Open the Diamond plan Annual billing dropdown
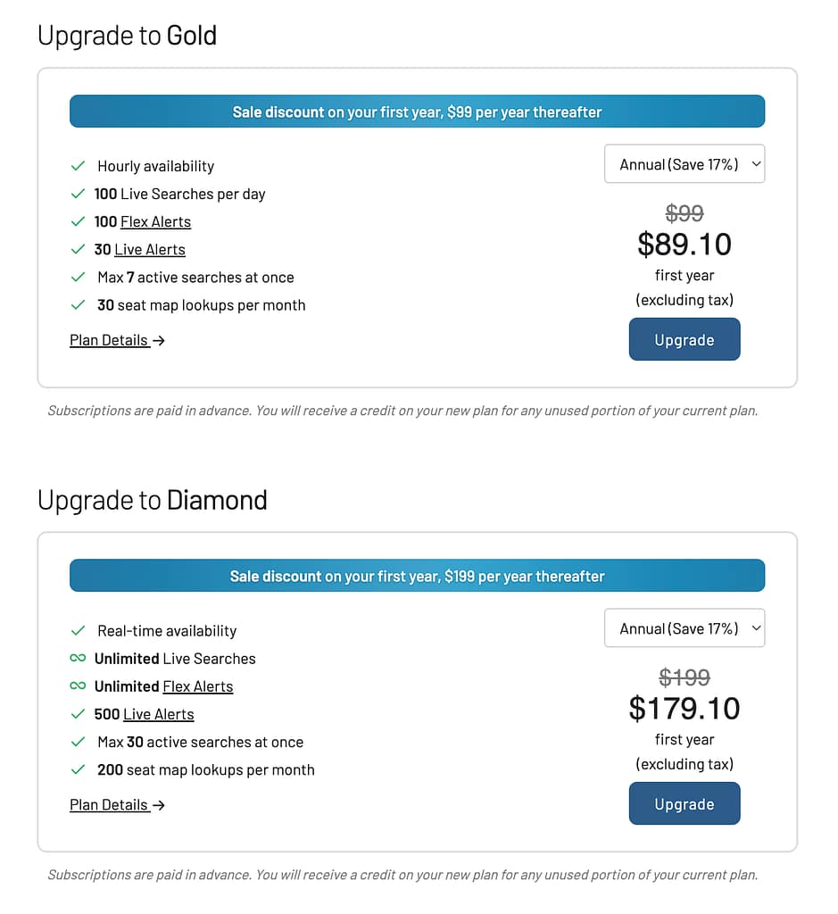 [685, 627]
